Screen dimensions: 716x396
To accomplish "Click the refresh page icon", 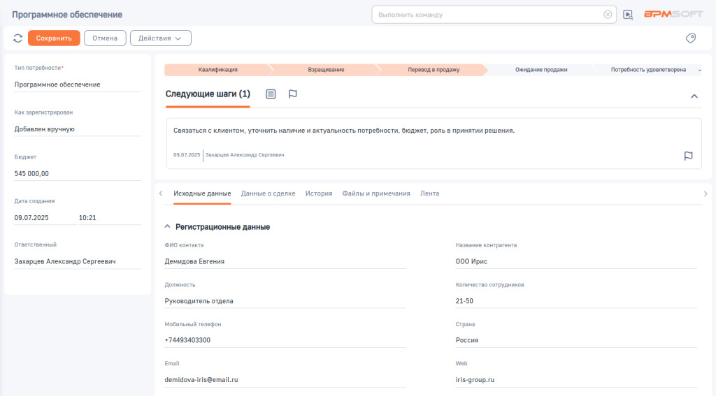I will coord(17,38).
